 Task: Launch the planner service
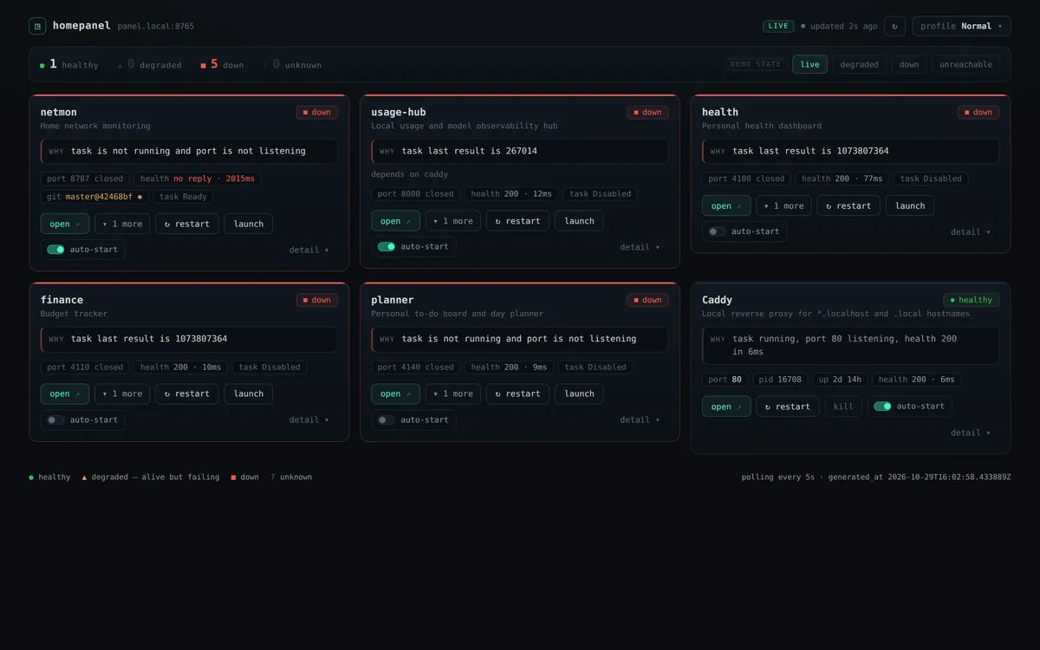pos(580,393)
